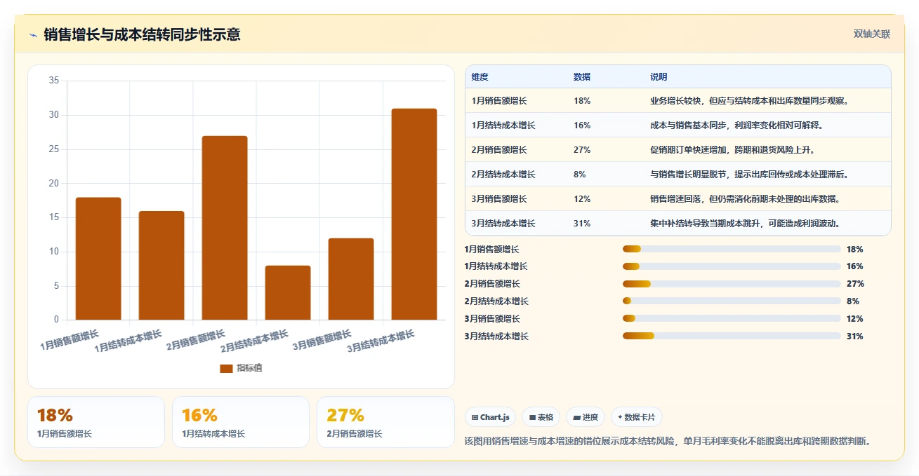This screenshot has width=919, height=476.
Task: Select table cell 3月销售额增长
Action: pos(499,199)
